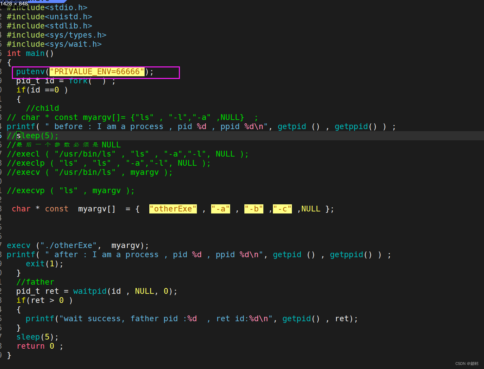Click the "after" printf statement
This screenshot has height=369, width=484.
199,254
